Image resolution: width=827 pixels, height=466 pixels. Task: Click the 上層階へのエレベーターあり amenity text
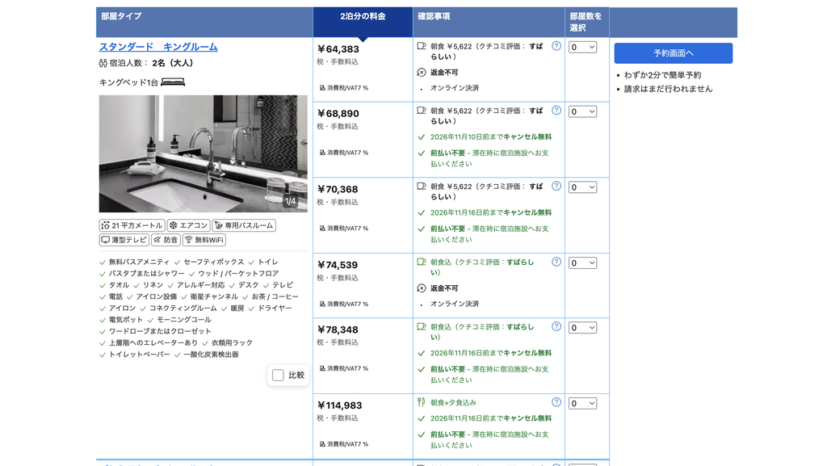[153, 343]
